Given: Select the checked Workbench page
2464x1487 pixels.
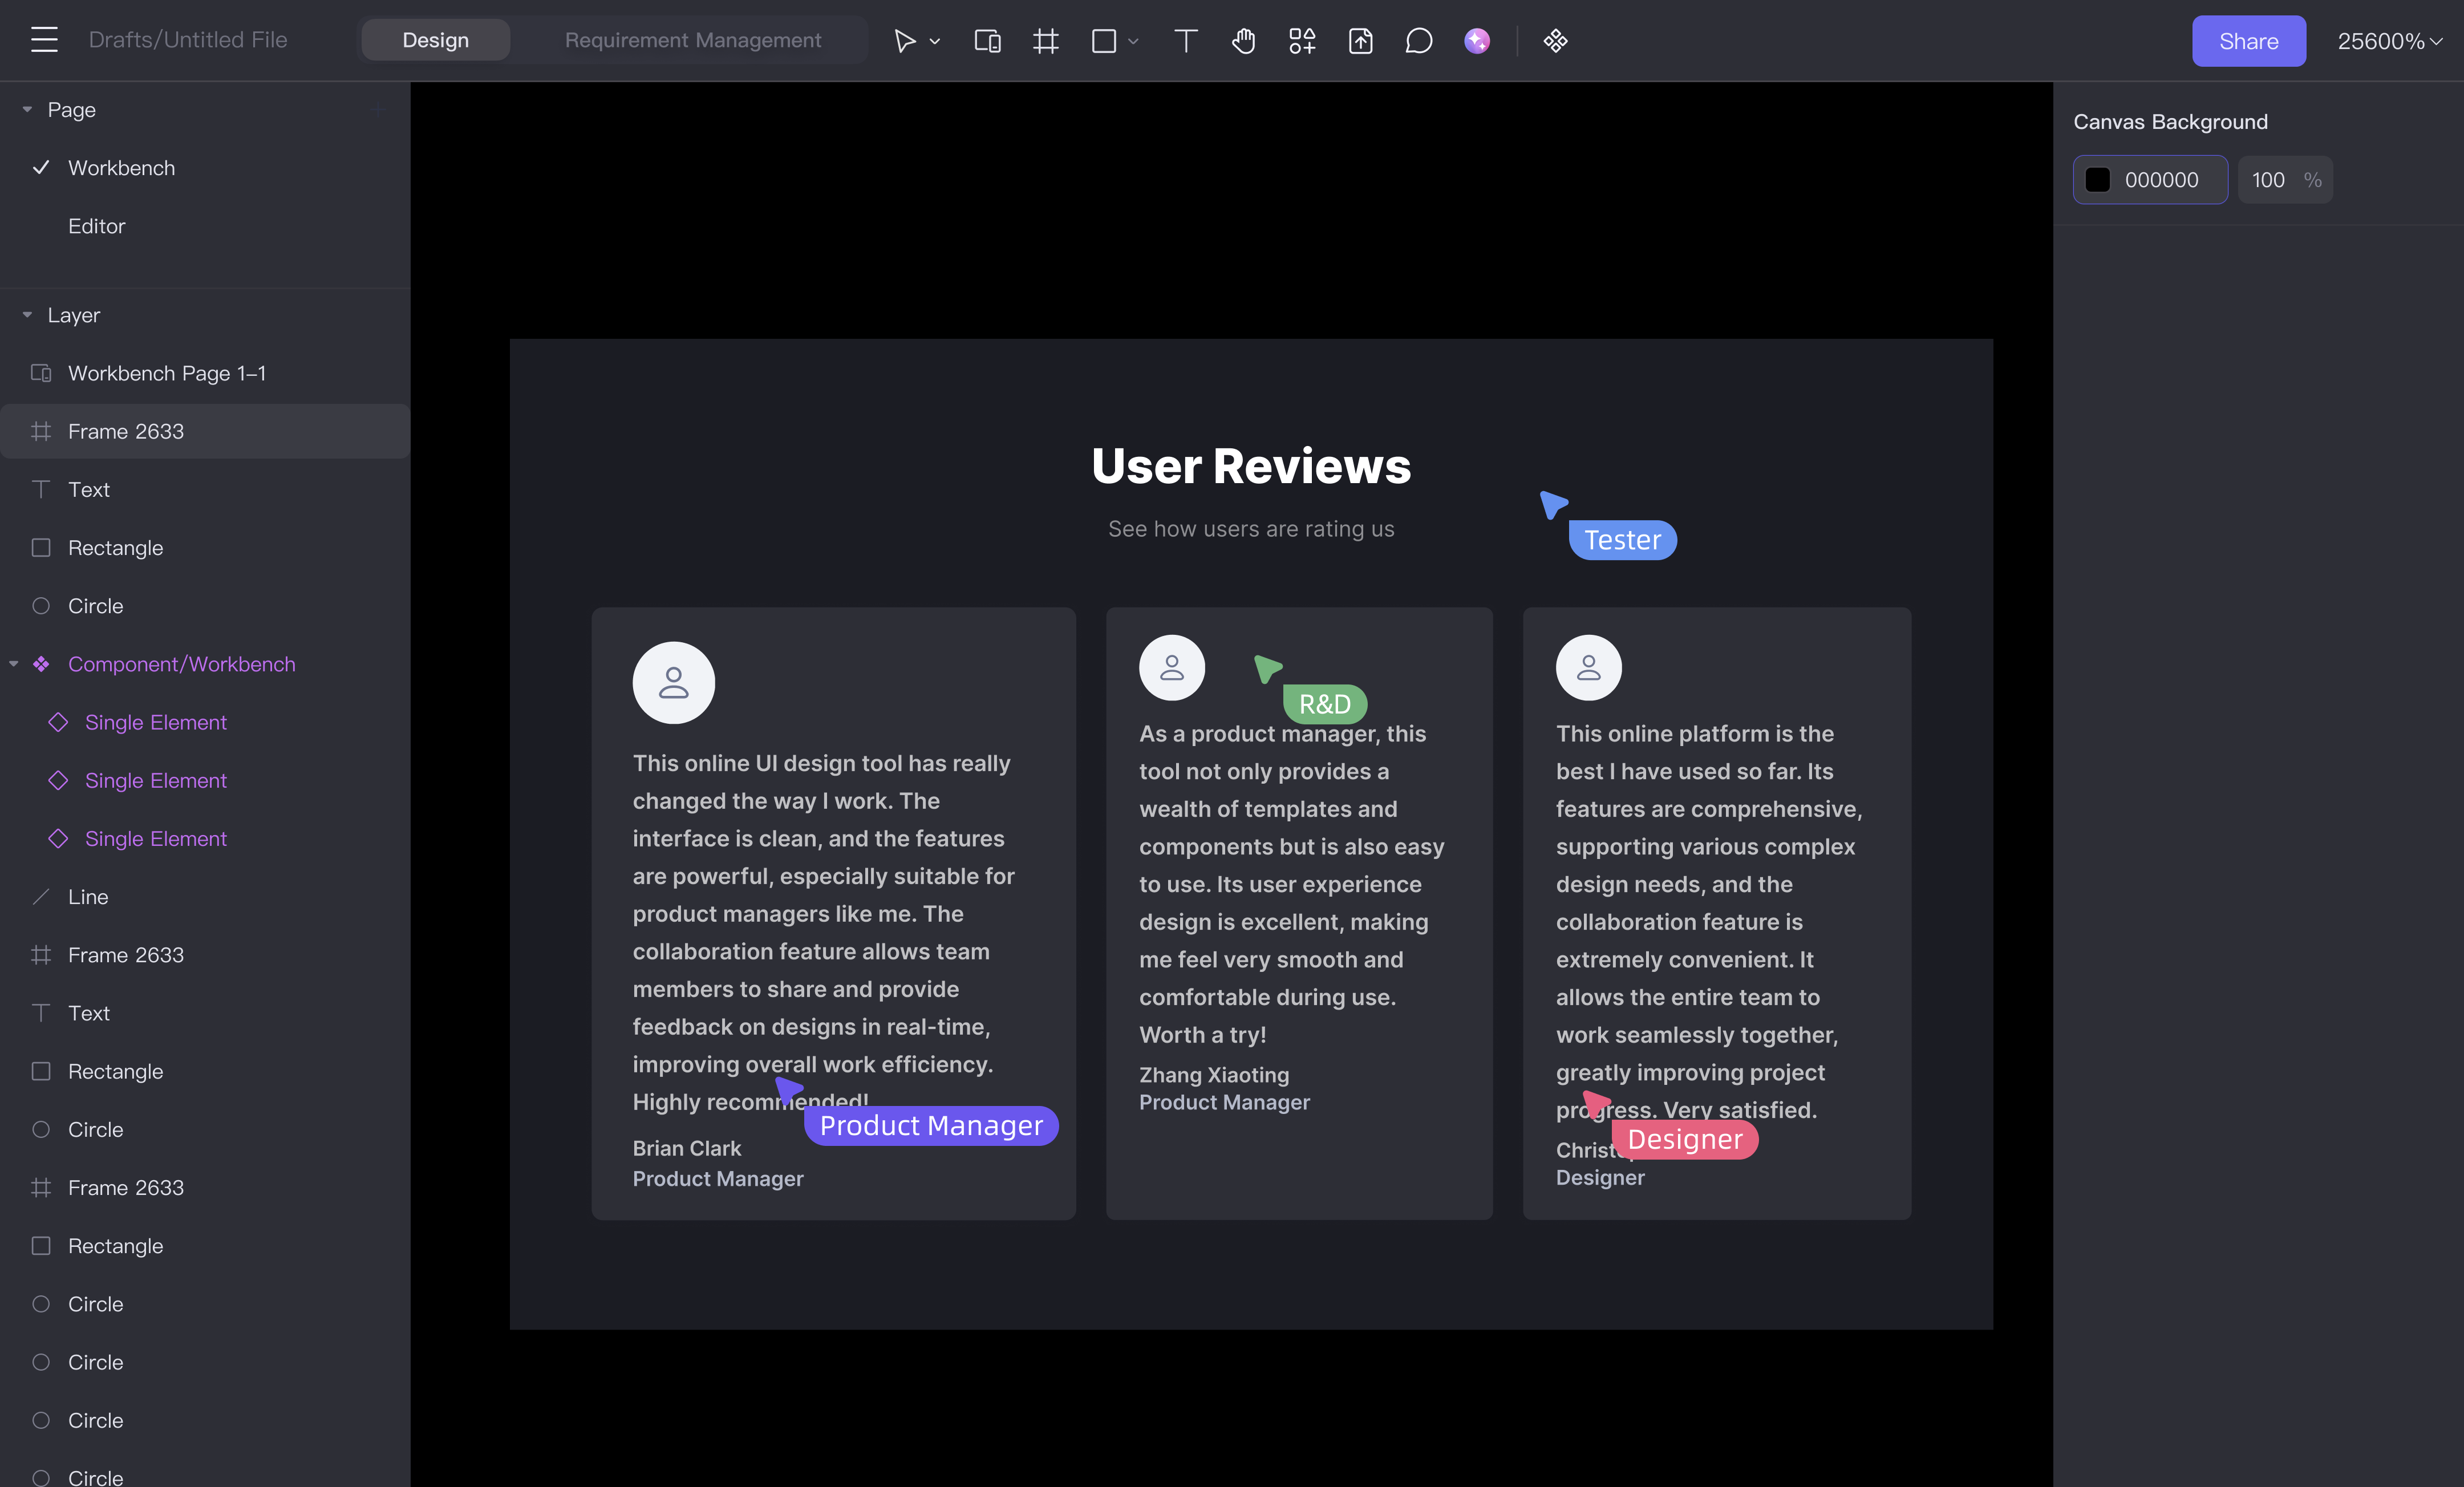Looking at the screenshot, I should 121,168.
